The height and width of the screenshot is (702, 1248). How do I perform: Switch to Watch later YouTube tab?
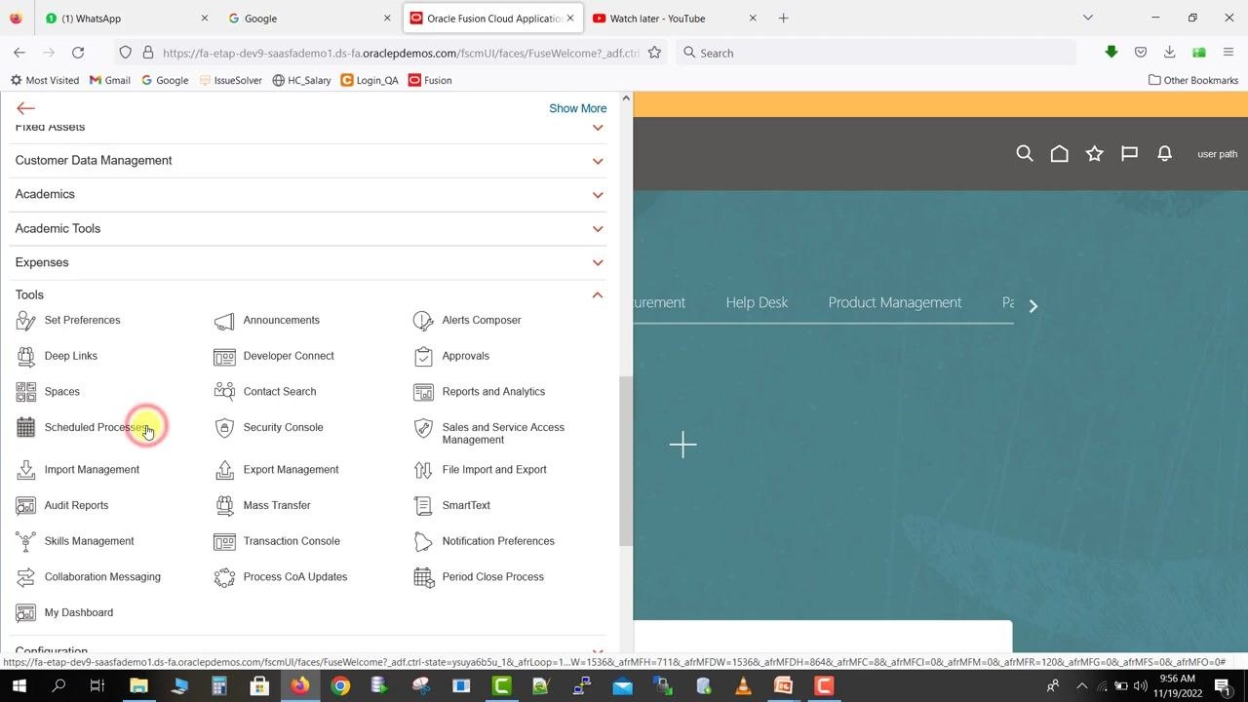pyautogui.click(x=674, y=18)
